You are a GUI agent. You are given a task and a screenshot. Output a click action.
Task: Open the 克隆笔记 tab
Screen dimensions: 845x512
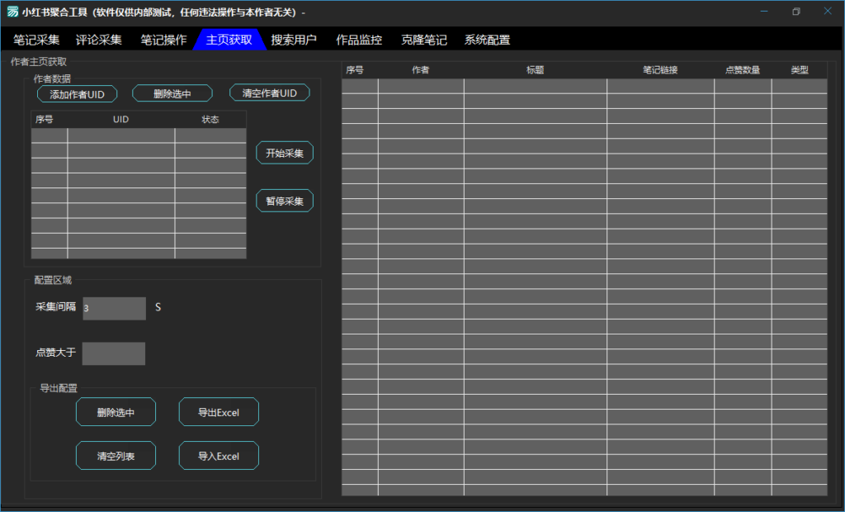424,40
